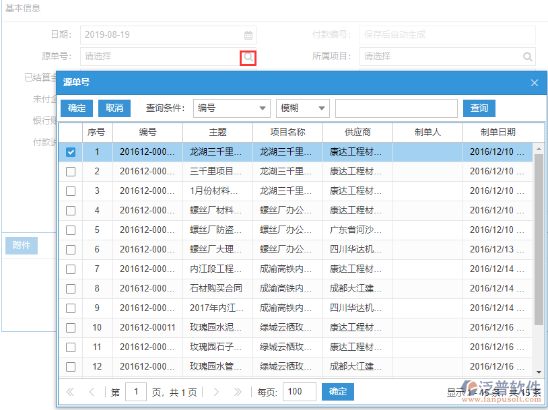Open the 编号 query condition dropdown
The height and width of the screenshot is (410, 548).
click(x=232, y=108)
